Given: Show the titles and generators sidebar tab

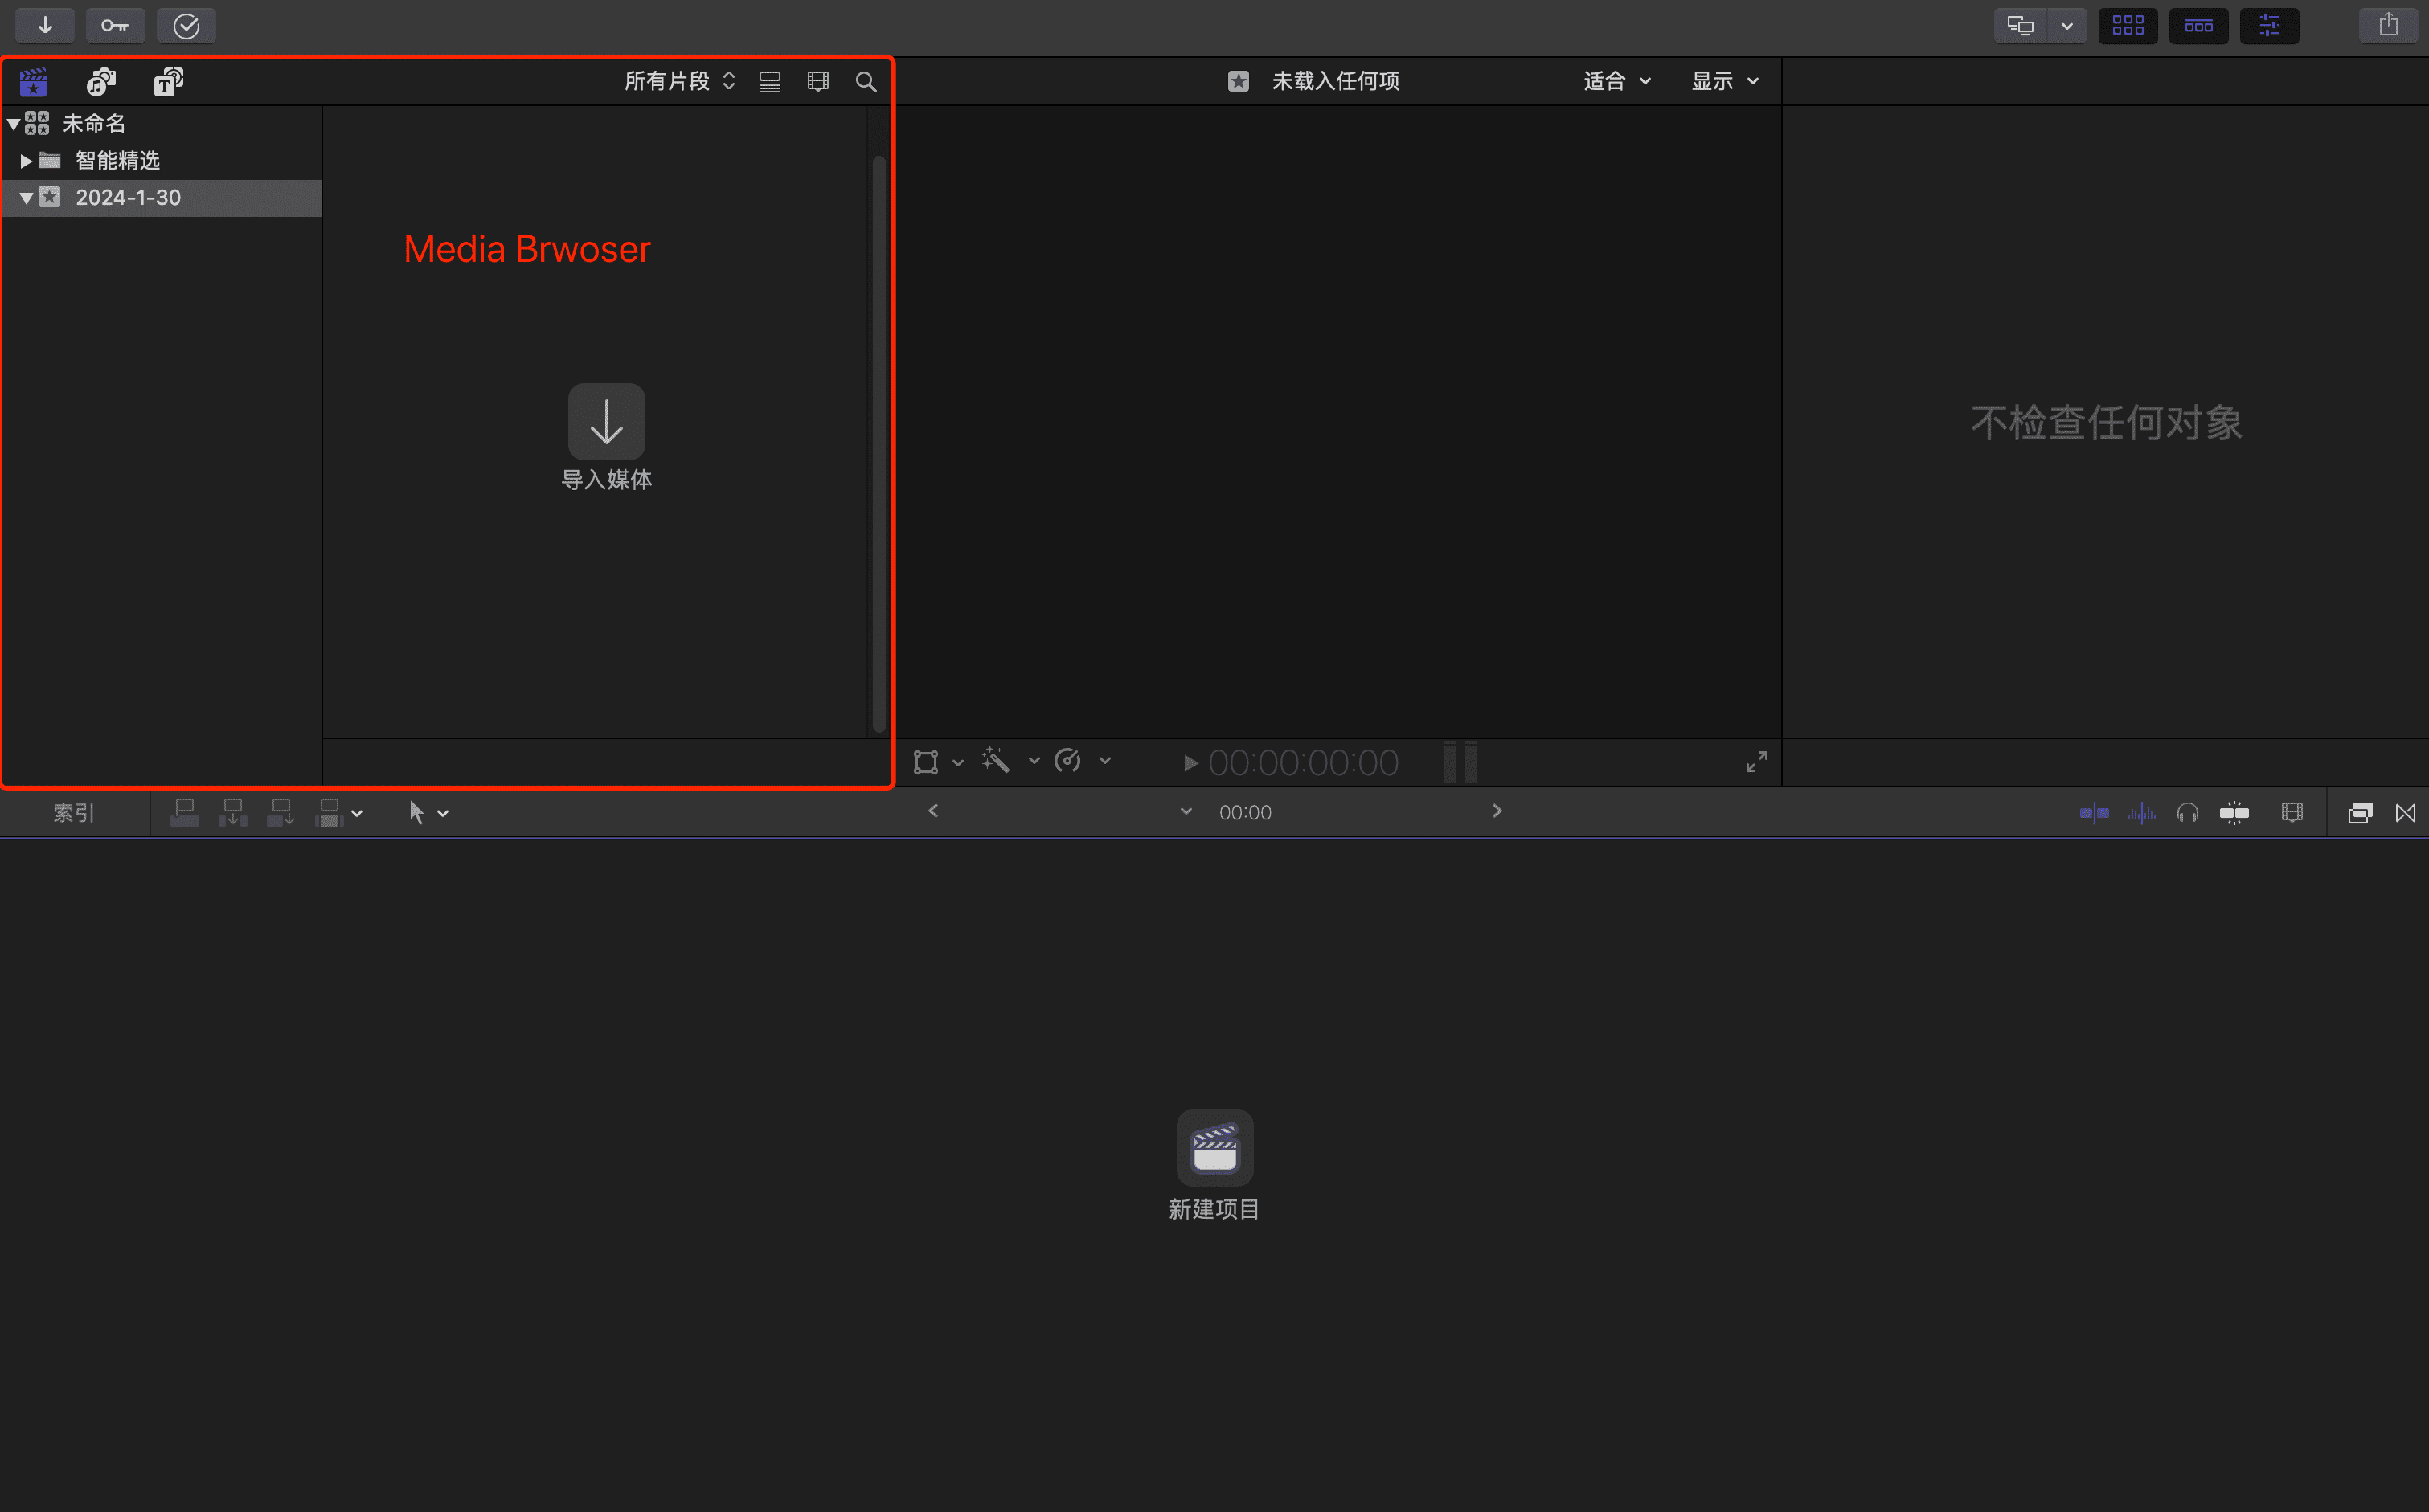Looking at the screenshot, I should [x=168, y=81].
